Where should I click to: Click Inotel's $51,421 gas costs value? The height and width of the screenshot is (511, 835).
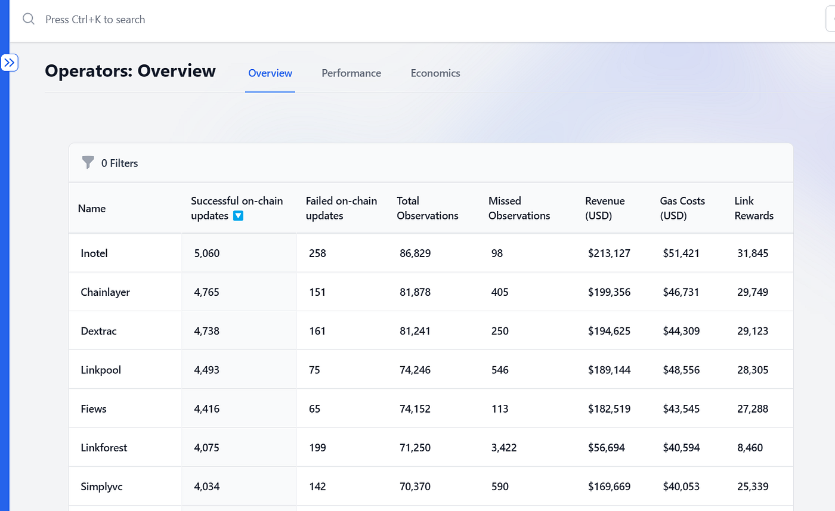point(681,253)
